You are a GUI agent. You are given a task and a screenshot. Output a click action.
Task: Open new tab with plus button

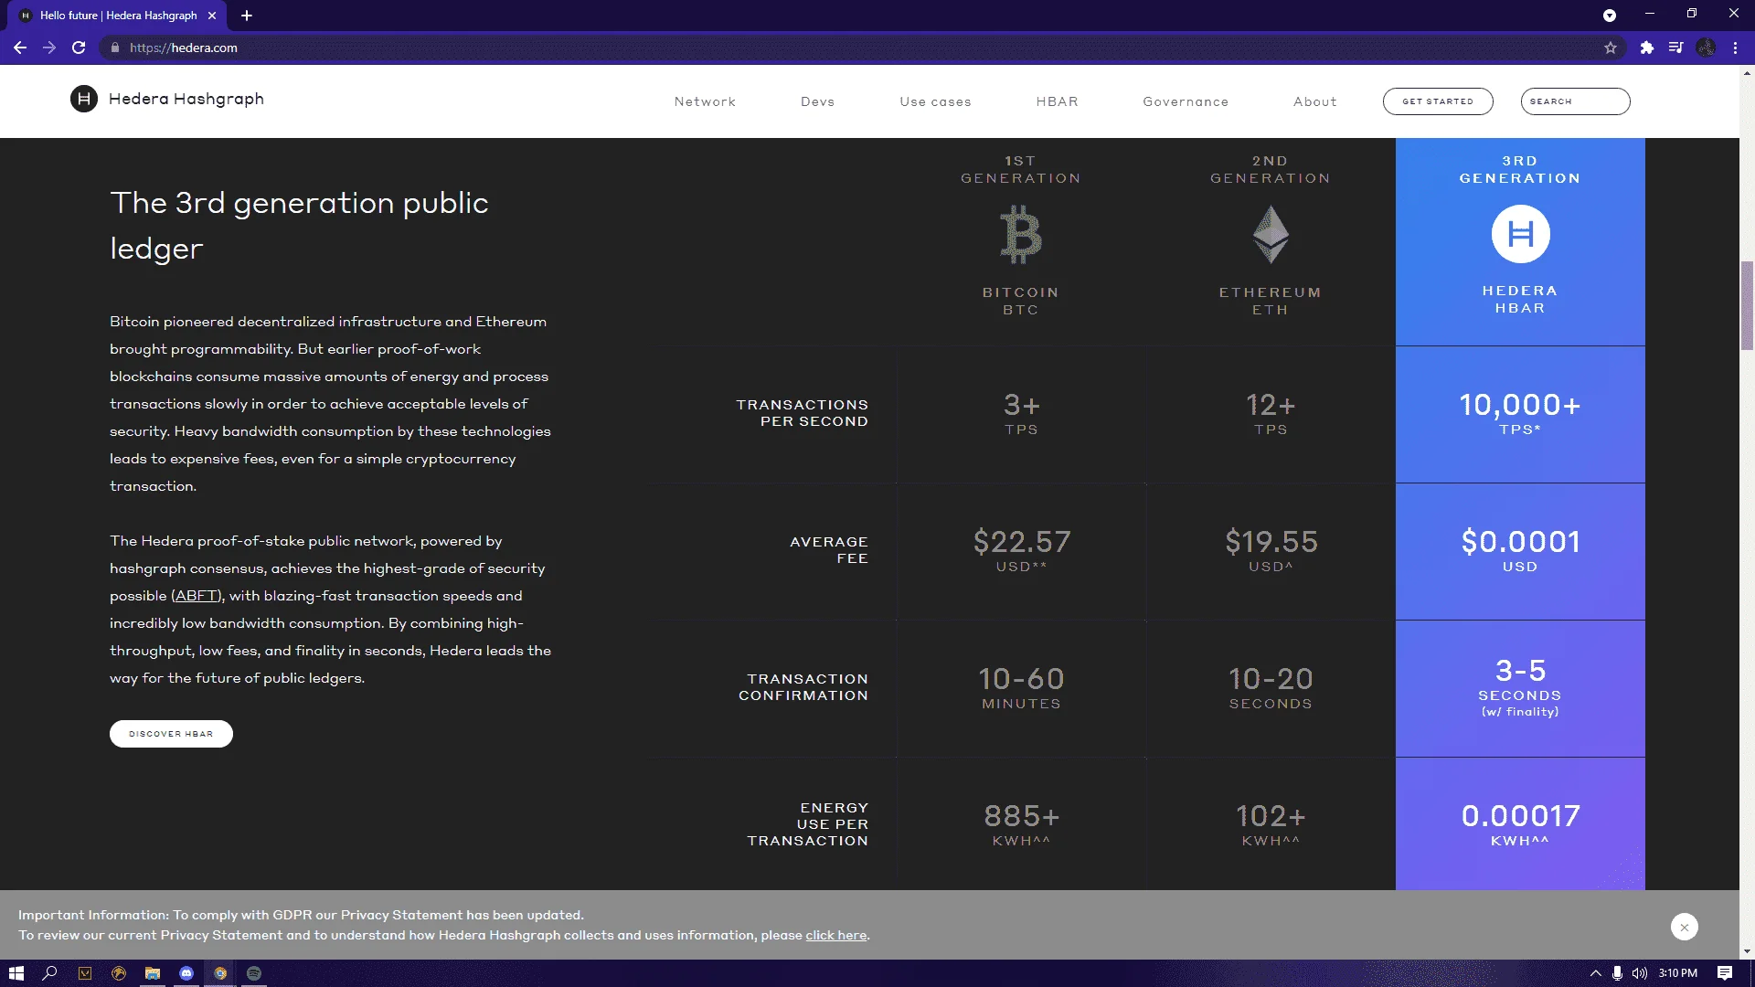tap(247, 16)
